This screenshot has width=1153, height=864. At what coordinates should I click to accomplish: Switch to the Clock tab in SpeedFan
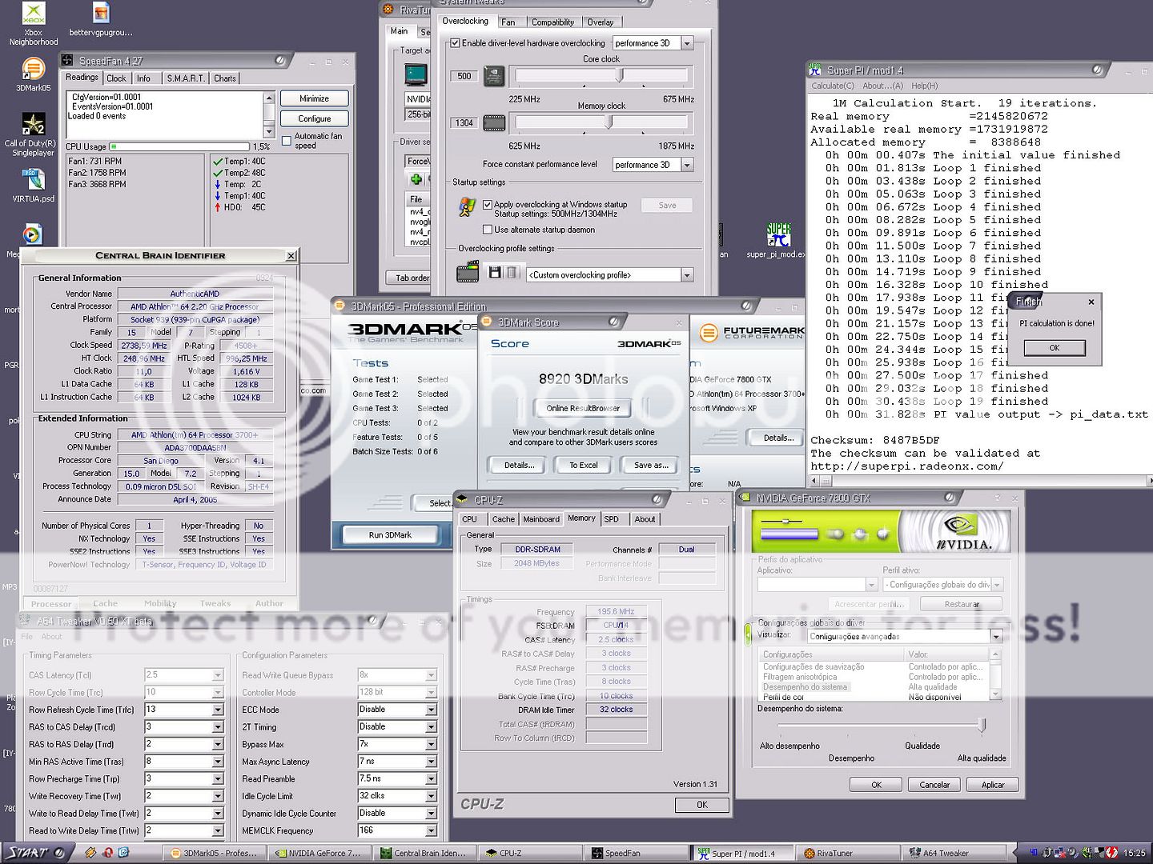[x=116, y=78]
